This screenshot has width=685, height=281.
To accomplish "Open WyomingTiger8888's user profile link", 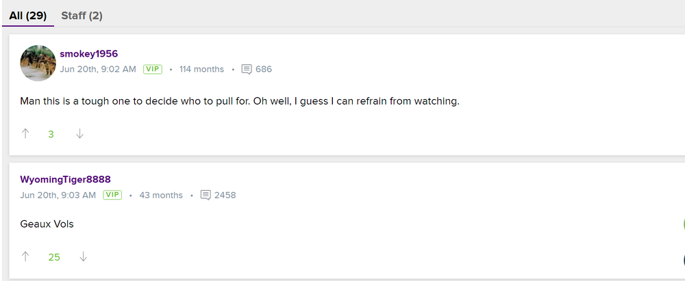I will click(65, 179).
